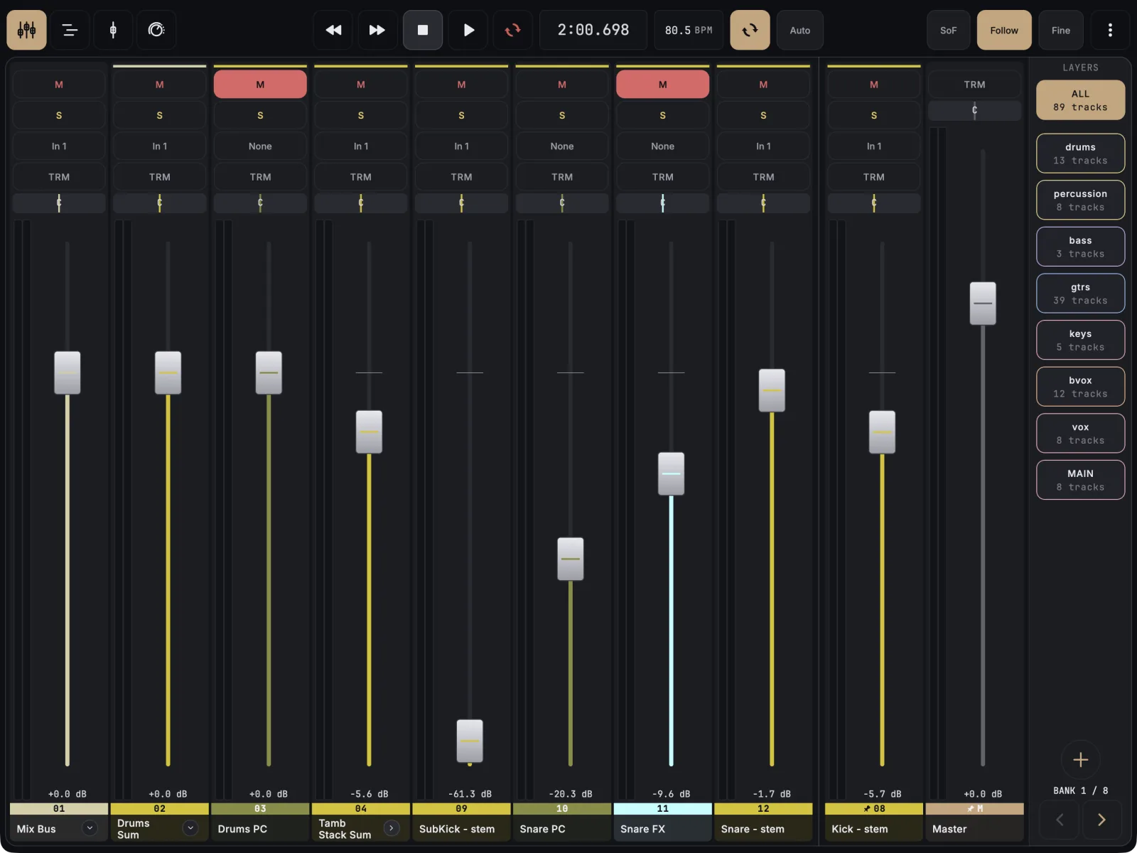Select the percussion layer

1080,200
